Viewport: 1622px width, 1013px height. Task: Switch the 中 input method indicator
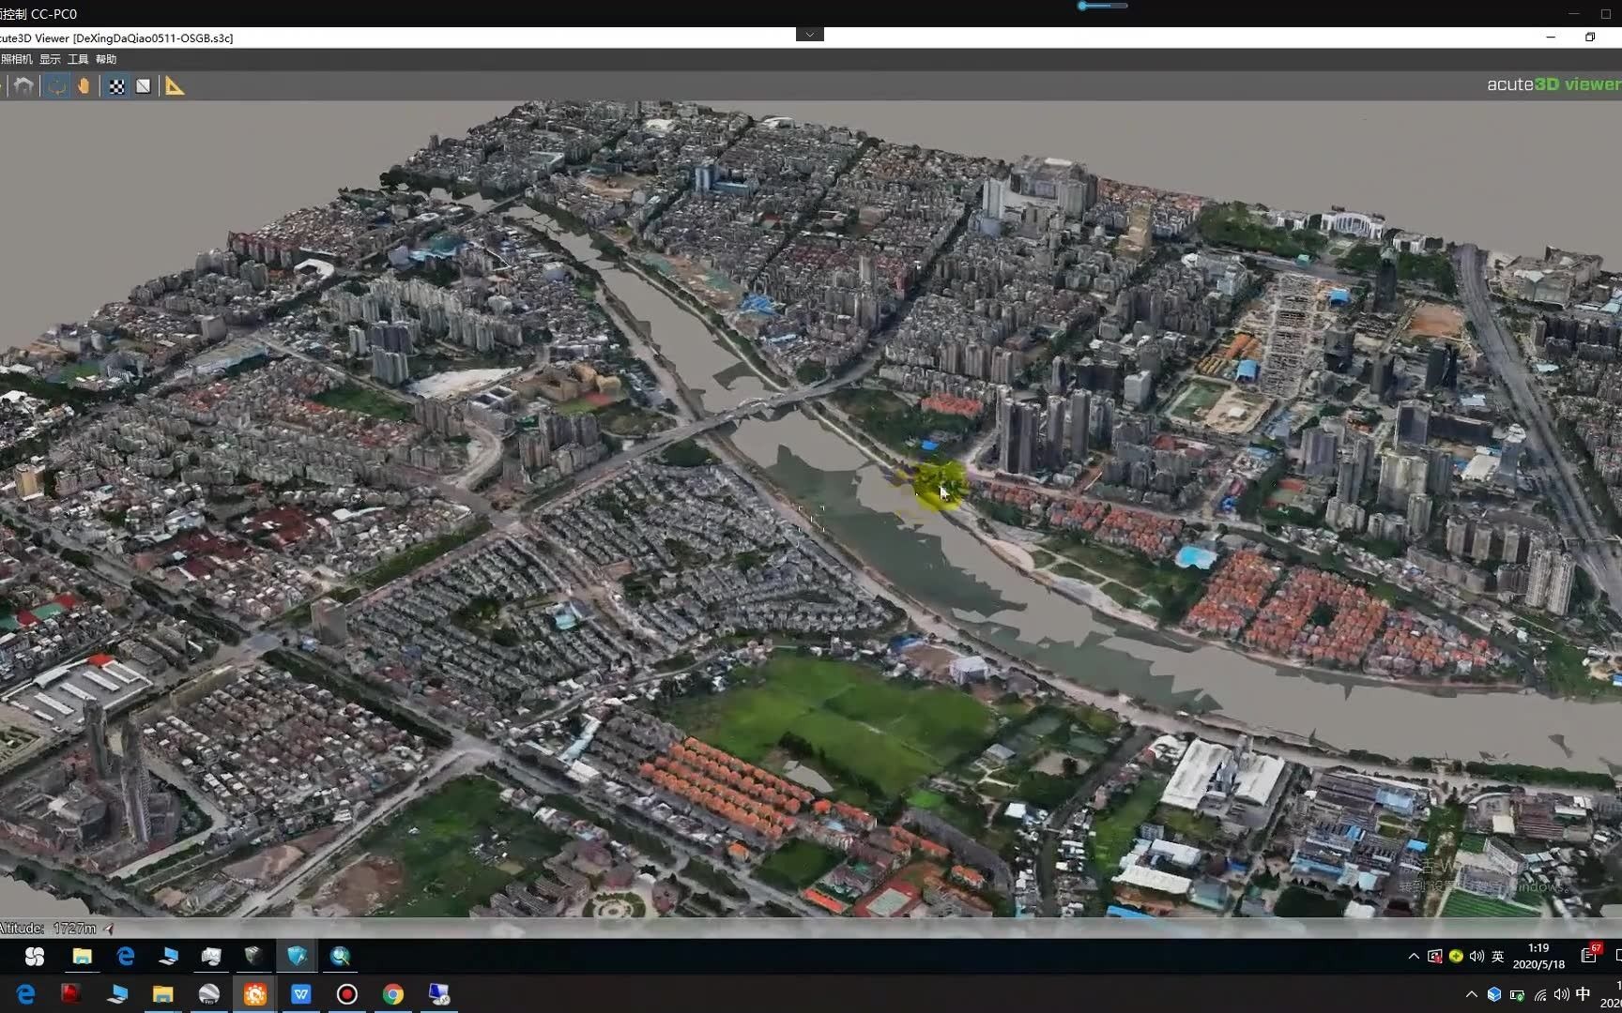pos(1584,994)
